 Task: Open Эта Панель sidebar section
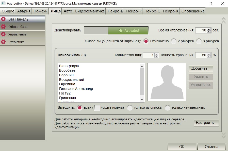[23, 19]
